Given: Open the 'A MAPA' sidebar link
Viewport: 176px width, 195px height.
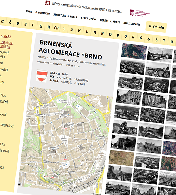Looking at the screenshot, I should coord(6,36).
